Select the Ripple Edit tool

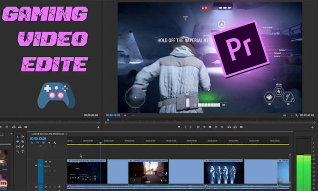point(18,141)
